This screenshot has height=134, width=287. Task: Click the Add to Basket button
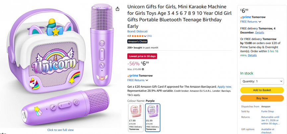(262, 90)
